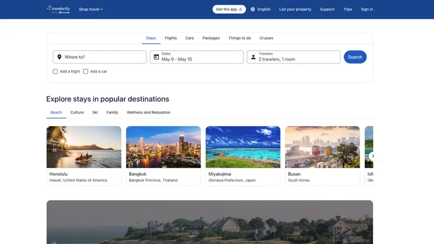The image size is (434, 244).
Task: Click the download icon in Get the app
Action: (240, 9)
